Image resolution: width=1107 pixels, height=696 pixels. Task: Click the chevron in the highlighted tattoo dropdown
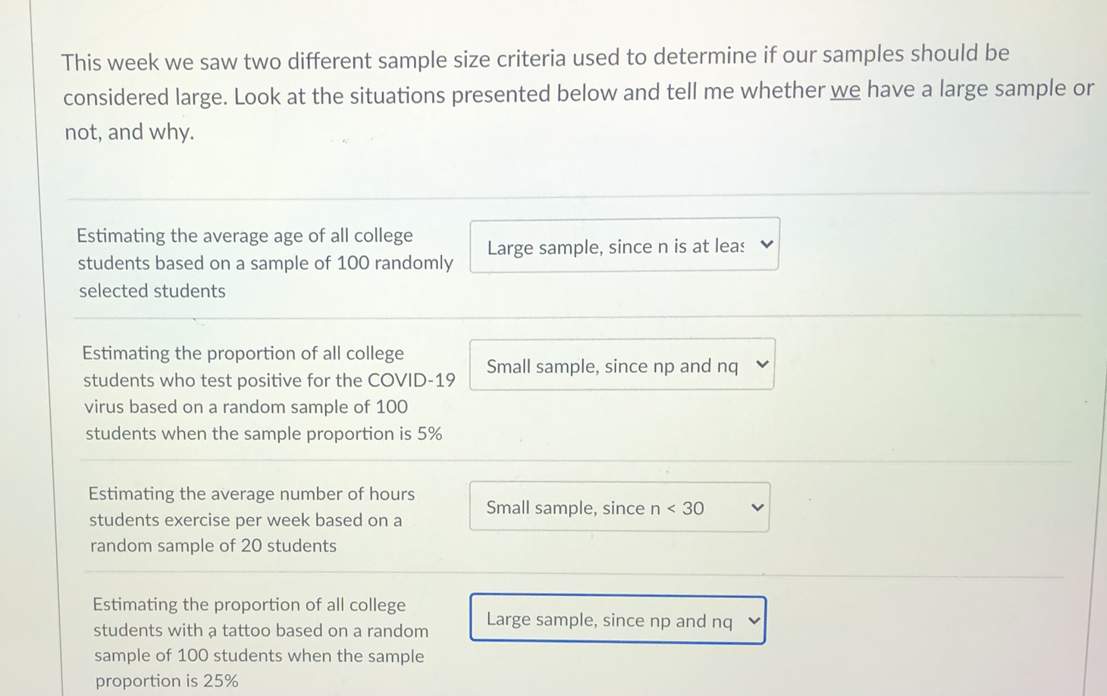point(754,620)
